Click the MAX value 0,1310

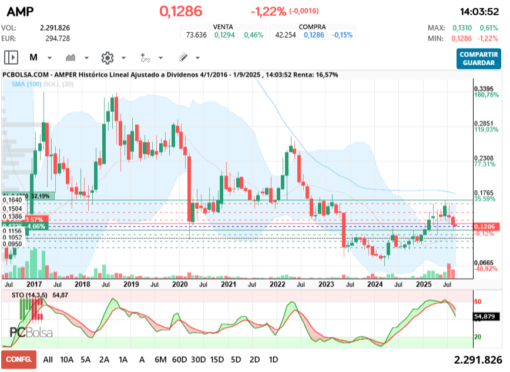pyautogui.click(x=462, y=28)
